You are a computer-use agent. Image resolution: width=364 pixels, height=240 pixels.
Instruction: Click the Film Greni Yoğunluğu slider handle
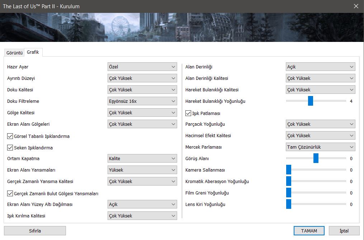(x=289, y=193)
